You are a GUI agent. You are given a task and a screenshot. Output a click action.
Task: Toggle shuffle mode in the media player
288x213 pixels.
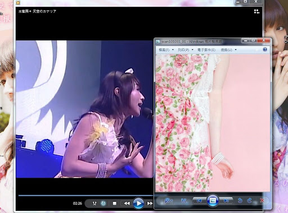[94, 203]
